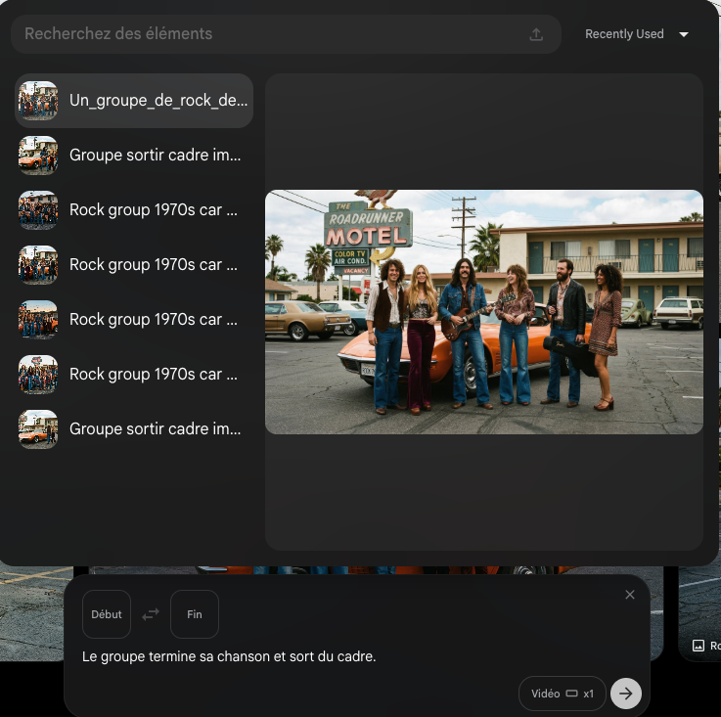Close the prompt panel with the X
This screenshot has width=721, height=717.
[x=630, y=595]
